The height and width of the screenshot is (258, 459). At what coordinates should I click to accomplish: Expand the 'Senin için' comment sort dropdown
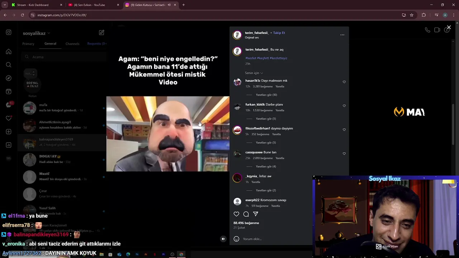point(254,73)
